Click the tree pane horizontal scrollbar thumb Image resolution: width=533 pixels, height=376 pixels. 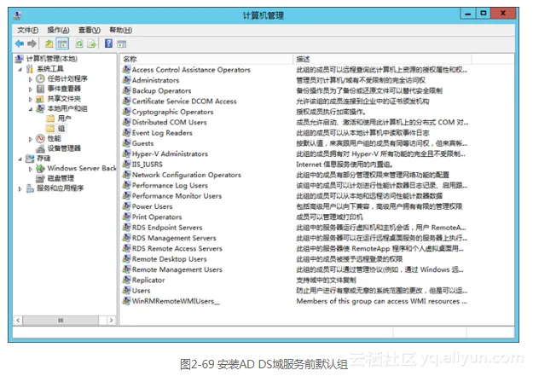click(61, 321)
